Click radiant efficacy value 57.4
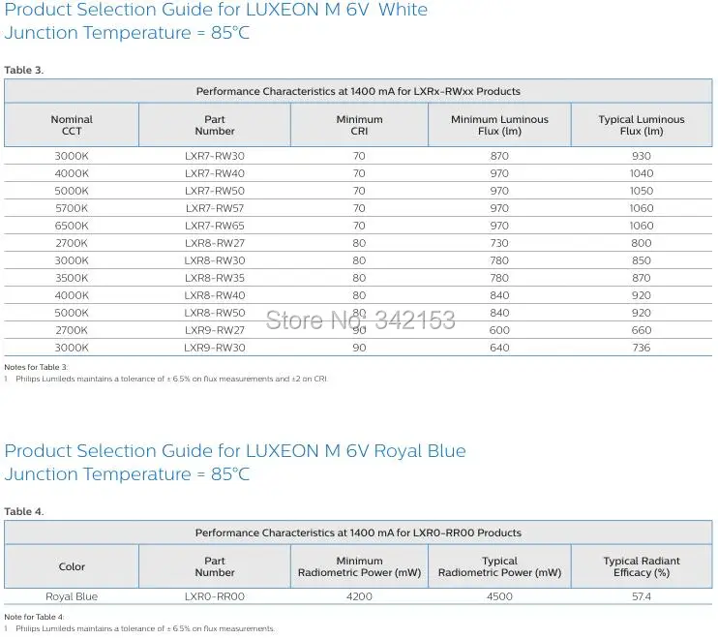The image size is (718, 639). (642, 596)
